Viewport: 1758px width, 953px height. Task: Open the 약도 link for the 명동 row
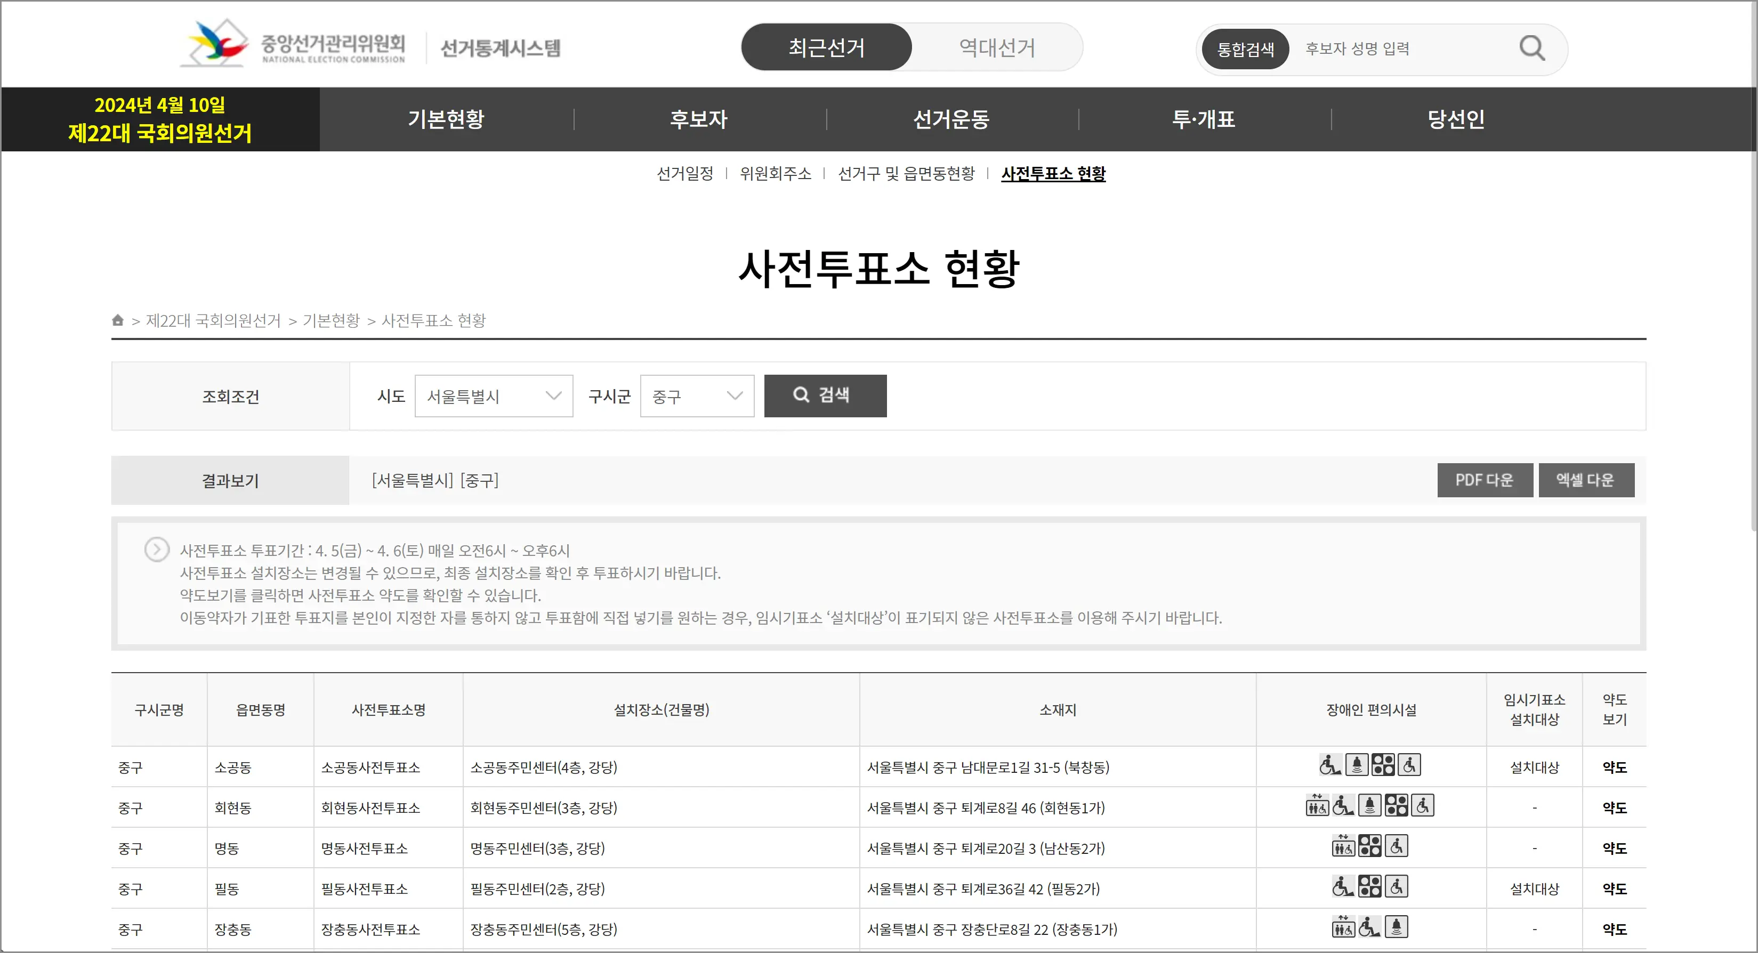coord(1614,848)
